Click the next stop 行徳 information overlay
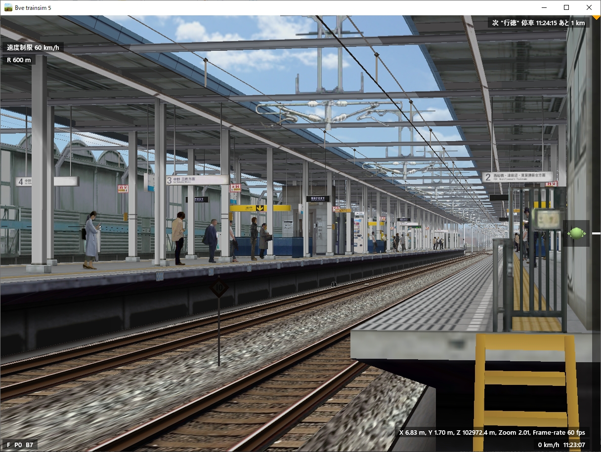 [538, 23]
